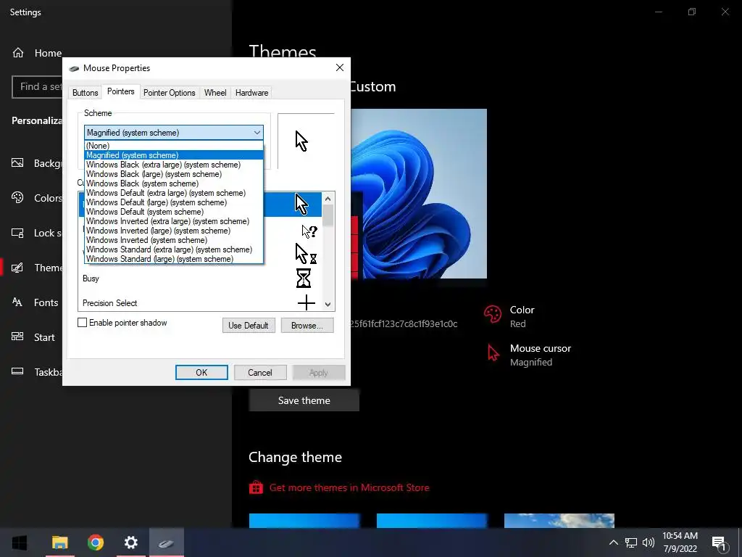Select the Busy pointer row
This screenshot has width=742, height=557.
(200, 278)
